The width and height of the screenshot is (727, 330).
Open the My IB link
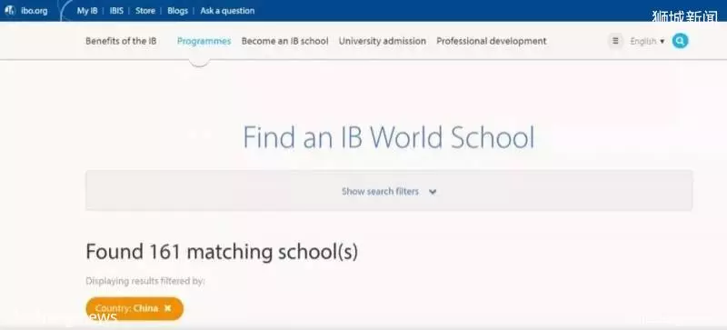point(87,10)
